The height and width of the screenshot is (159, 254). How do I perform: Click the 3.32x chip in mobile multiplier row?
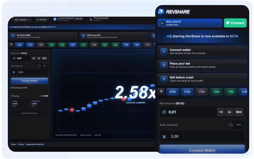tap(187, 92)
